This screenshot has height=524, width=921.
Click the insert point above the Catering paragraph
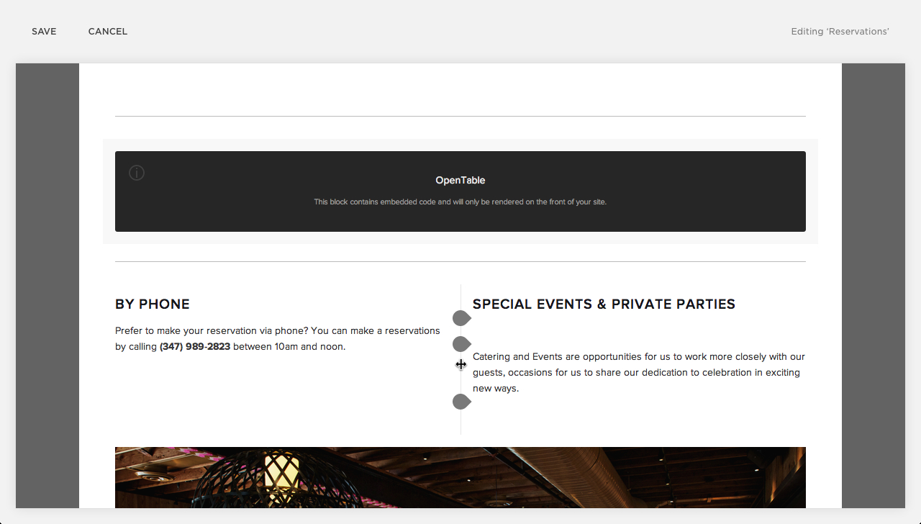[460, 344]
